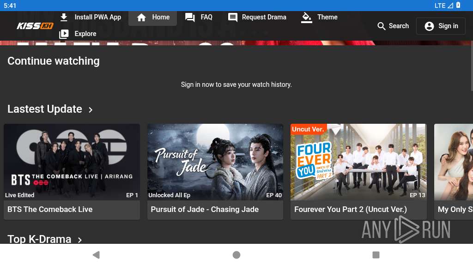Click the Uncut Ver. badge
Image resolution: width=473 pixels, height=266 pixels.
(308, 129)
